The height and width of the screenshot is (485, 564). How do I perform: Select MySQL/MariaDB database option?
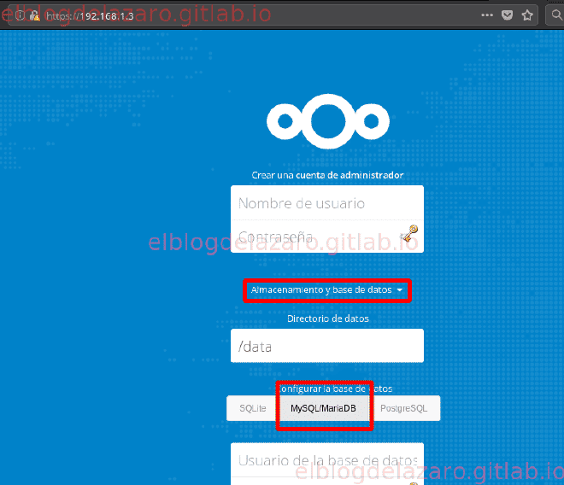323,408
